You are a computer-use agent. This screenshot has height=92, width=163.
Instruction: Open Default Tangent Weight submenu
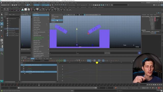click(41, 53)
